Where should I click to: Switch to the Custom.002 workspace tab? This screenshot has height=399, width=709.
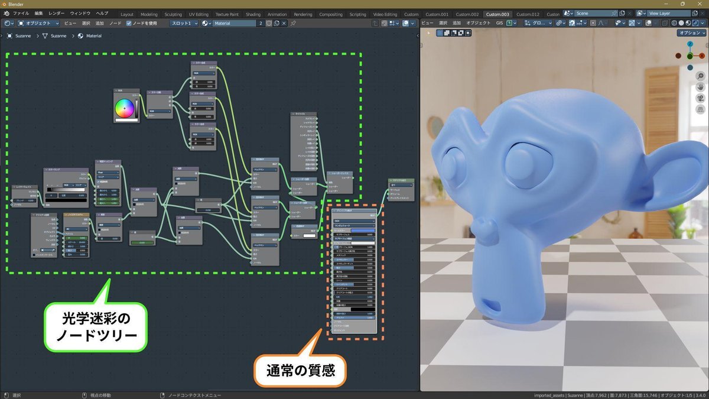pos(467,14)
